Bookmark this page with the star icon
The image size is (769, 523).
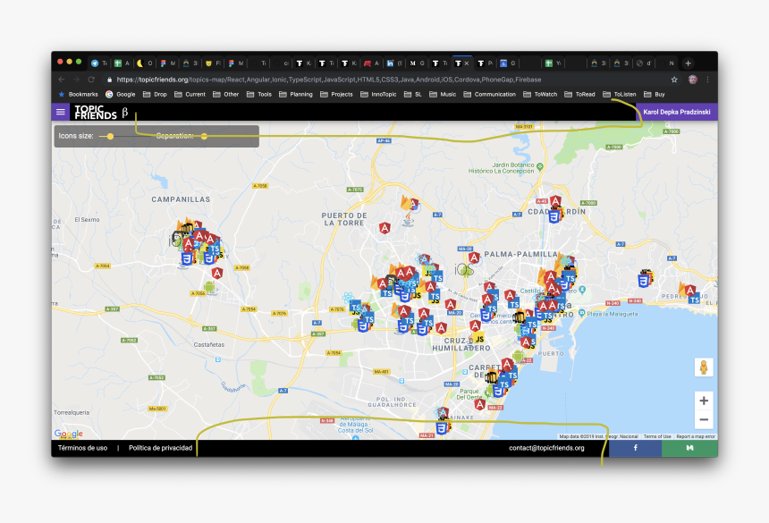(x=674, y=80)
